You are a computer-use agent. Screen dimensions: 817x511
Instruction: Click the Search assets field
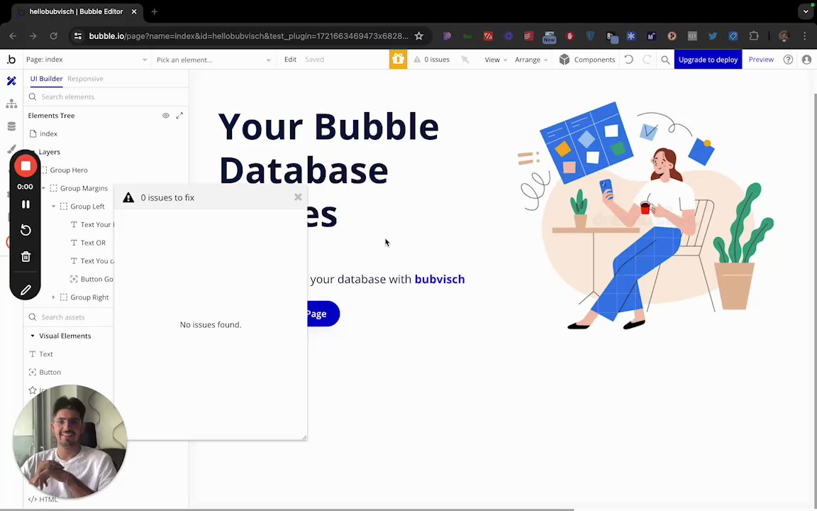click(70, 317)
